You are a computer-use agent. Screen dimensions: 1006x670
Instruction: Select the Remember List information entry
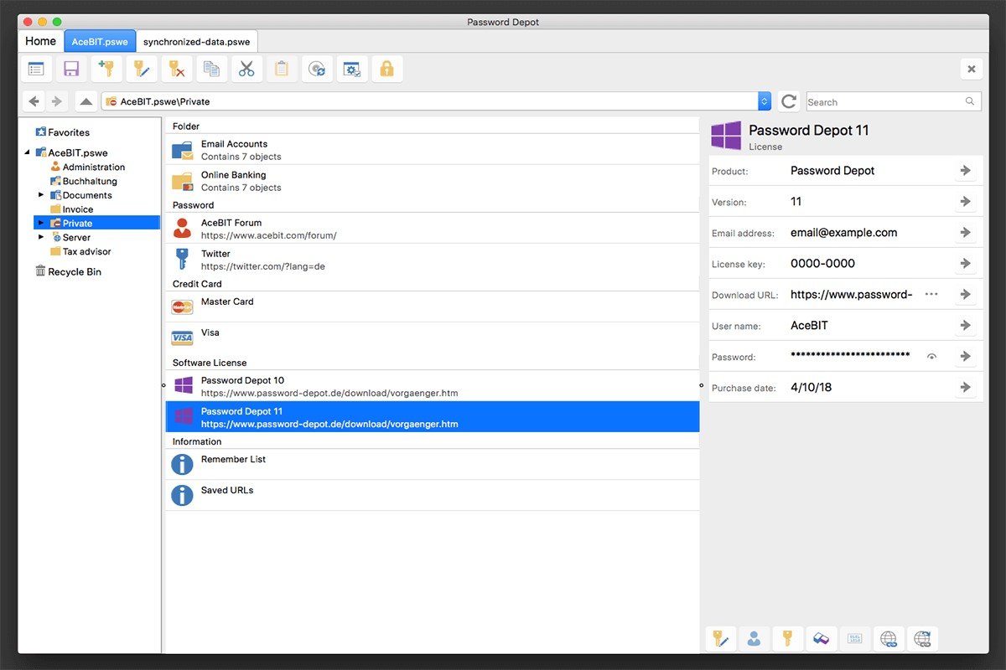(x=433, y=464)
